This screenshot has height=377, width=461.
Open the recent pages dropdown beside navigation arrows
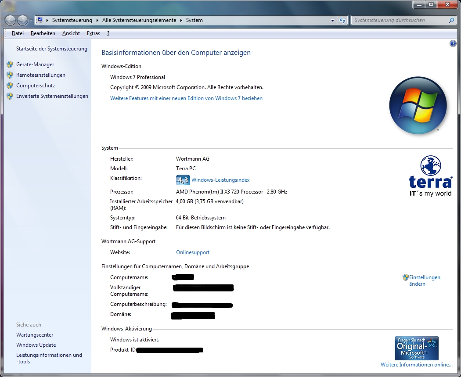(31, 21)
